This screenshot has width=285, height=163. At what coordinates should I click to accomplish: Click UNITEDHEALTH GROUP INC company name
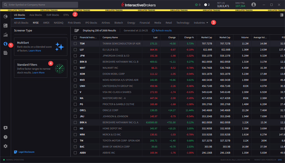click(x=118, y=86)
